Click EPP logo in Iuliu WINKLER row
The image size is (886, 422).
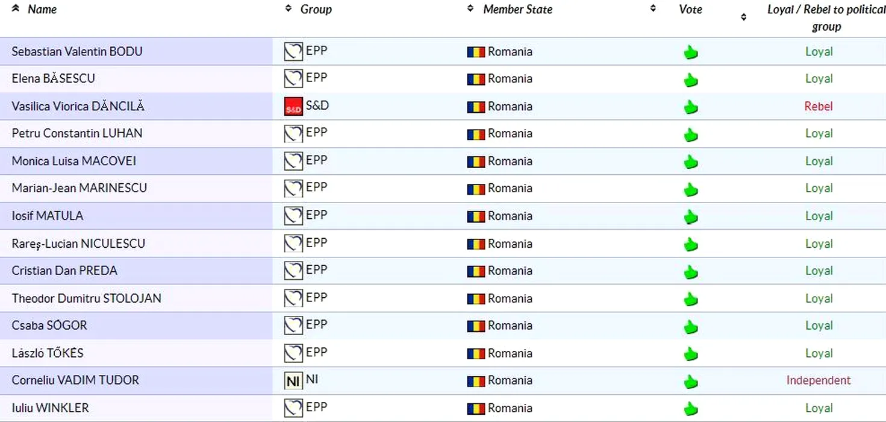[x=293, y=408]
